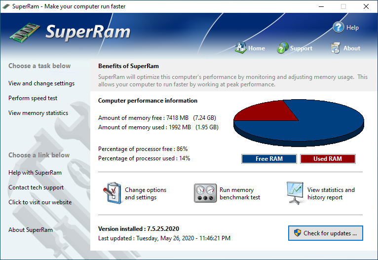Click to visit our website link

coord(40,202)
